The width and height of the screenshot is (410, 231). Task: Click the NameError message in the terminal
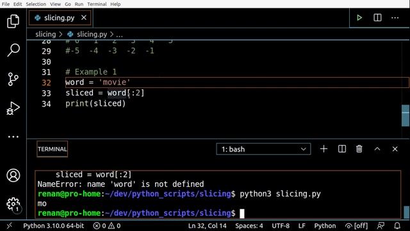(x=120, y=184)
